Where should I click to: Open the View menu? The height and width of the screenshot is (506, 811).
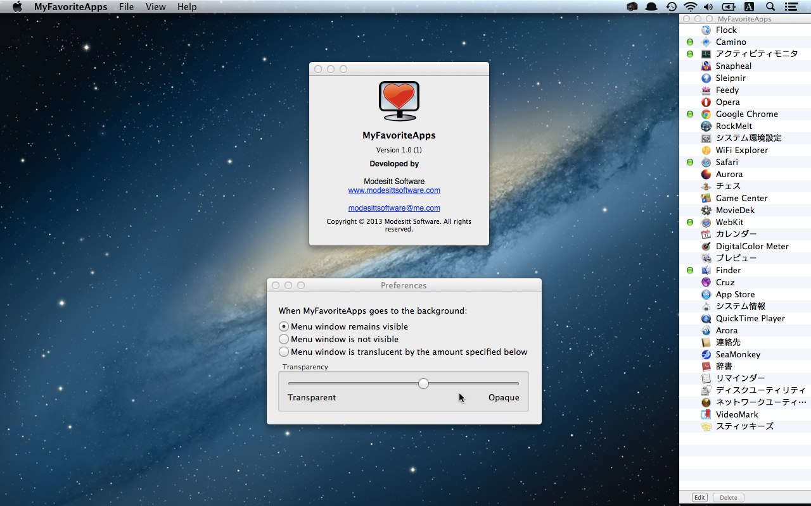(x=156, y=7)
